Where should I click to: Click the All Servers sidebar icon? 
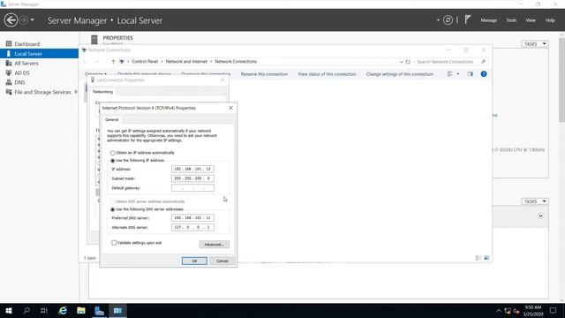pos(9,63)
